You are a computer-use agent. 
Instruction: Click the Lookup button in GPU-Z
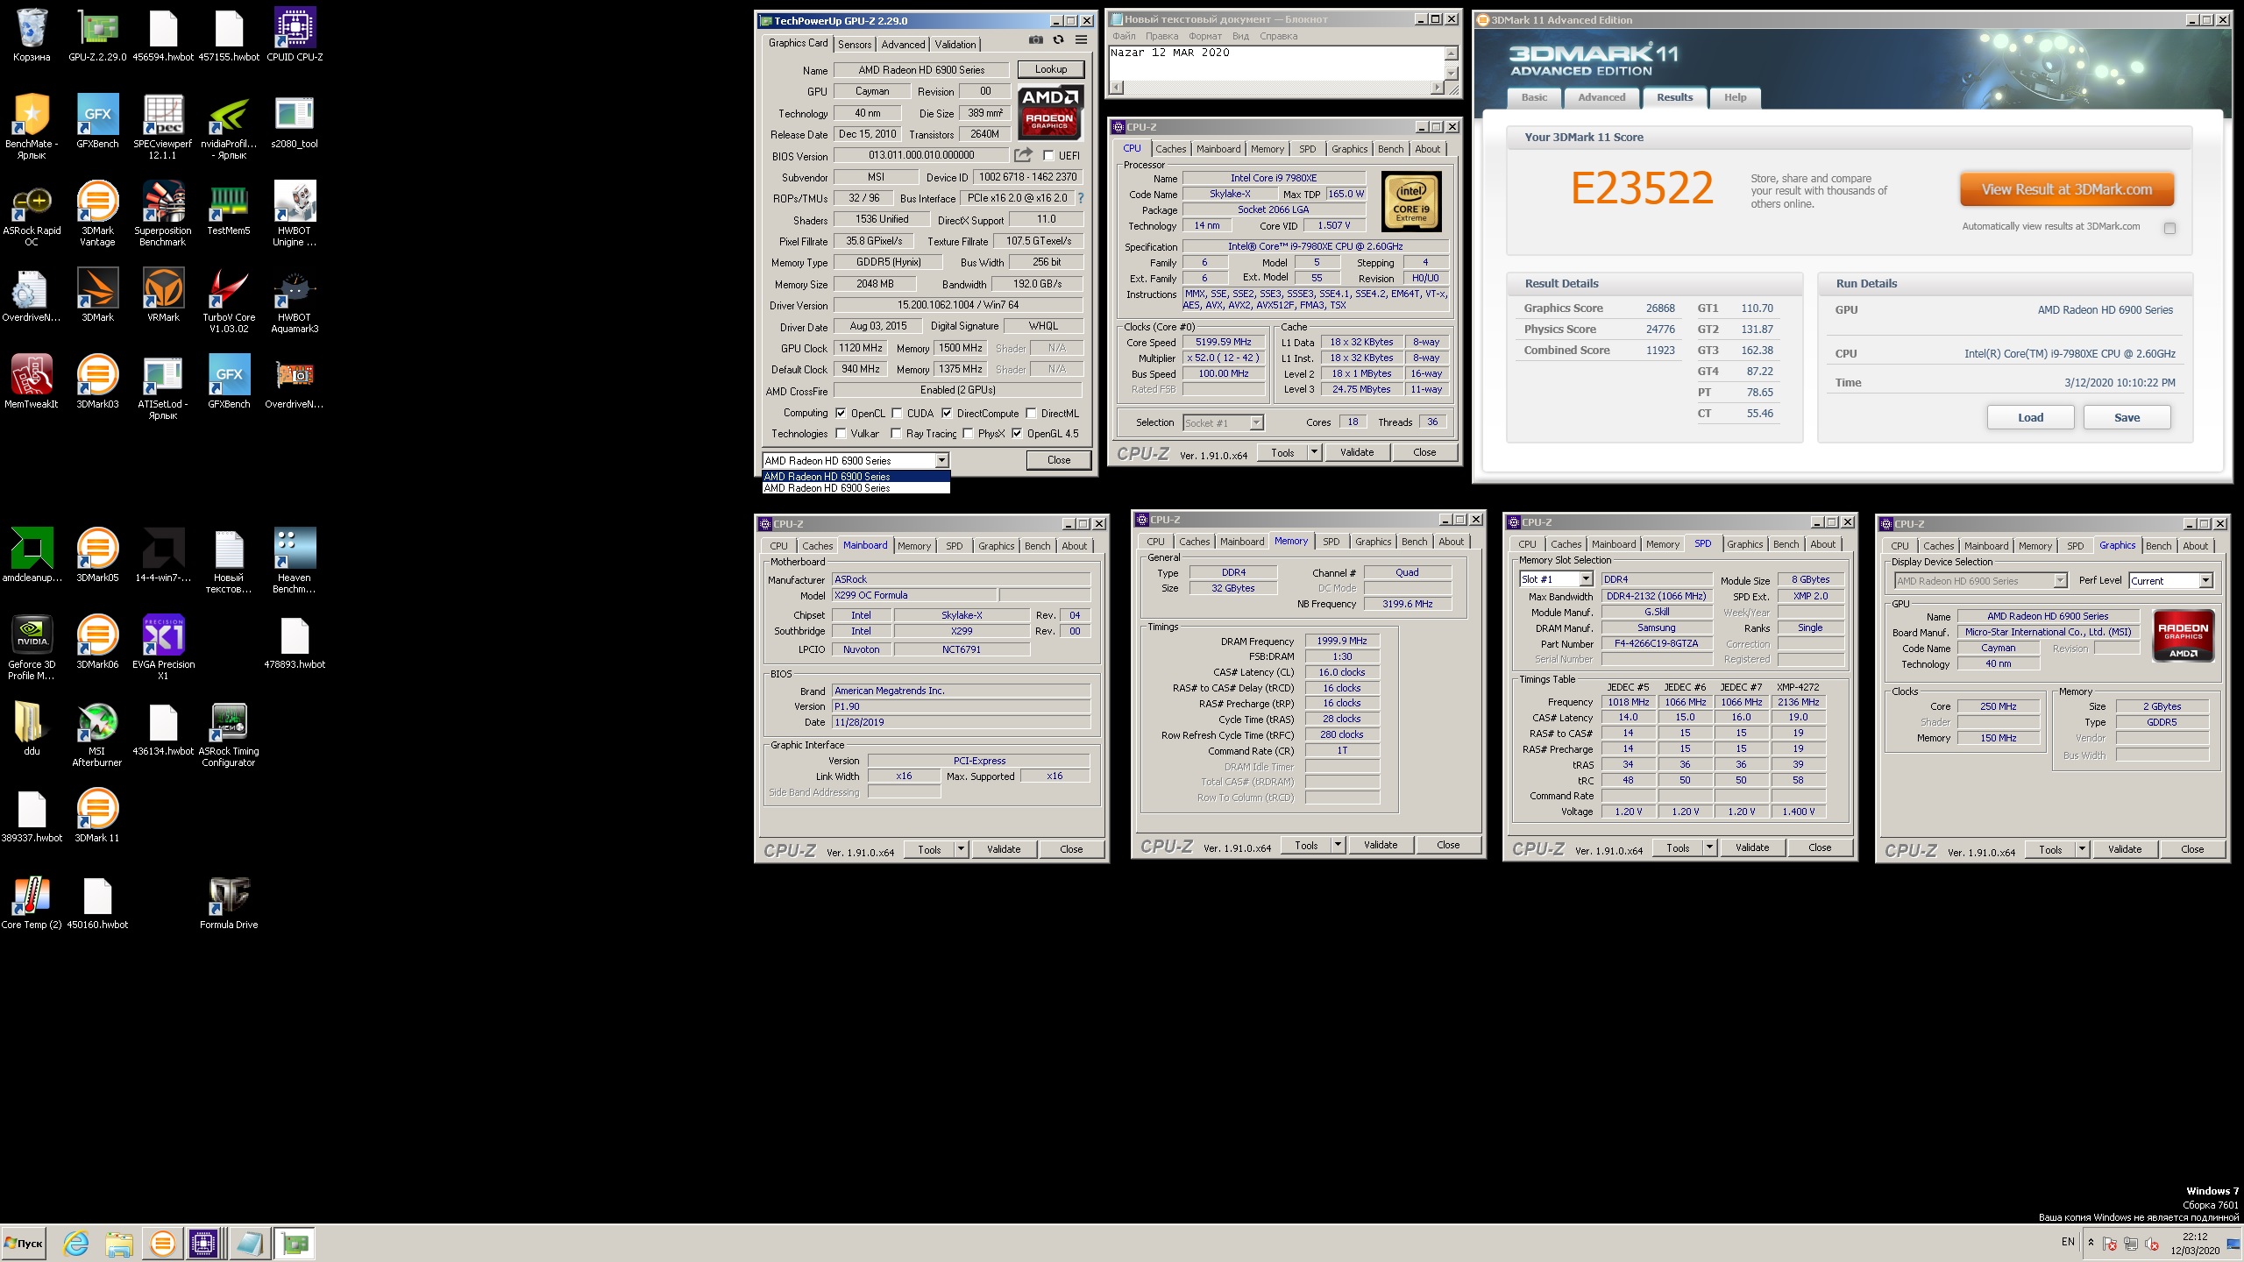coord(1051,69)
